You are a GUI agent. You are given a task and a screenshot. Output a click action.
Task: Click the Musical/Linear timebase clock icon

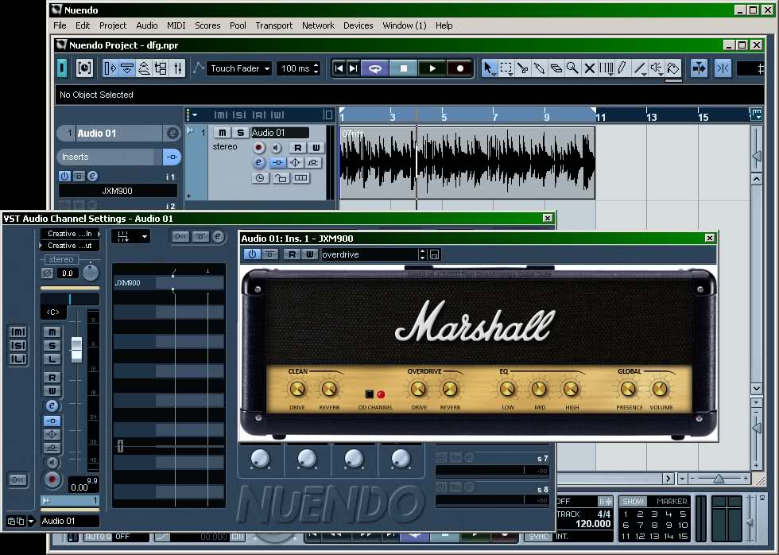click(x=261, y=178)
